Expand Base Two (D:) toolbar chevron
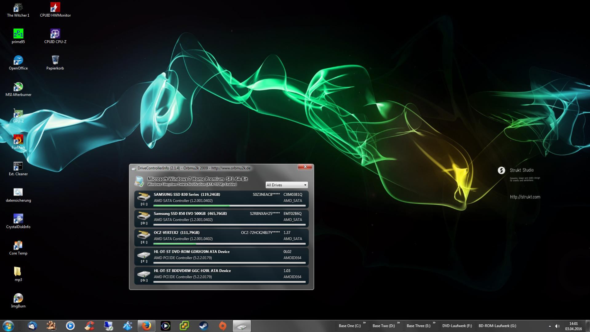This screenshot has width=590, height=332. click(x=398, y=323)
